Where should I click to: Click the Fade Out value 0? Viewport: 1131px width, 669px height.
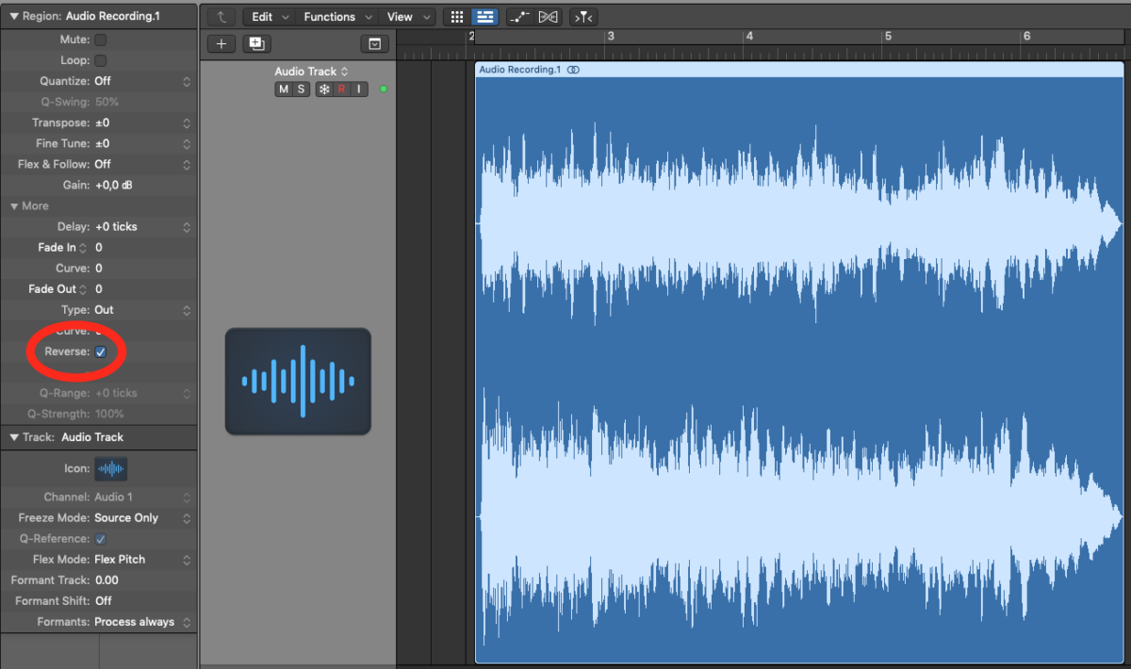coord(99,289)
